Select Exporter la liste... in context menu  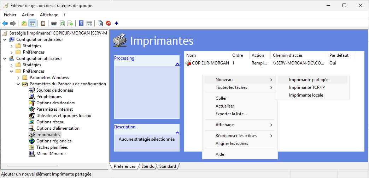231,114
